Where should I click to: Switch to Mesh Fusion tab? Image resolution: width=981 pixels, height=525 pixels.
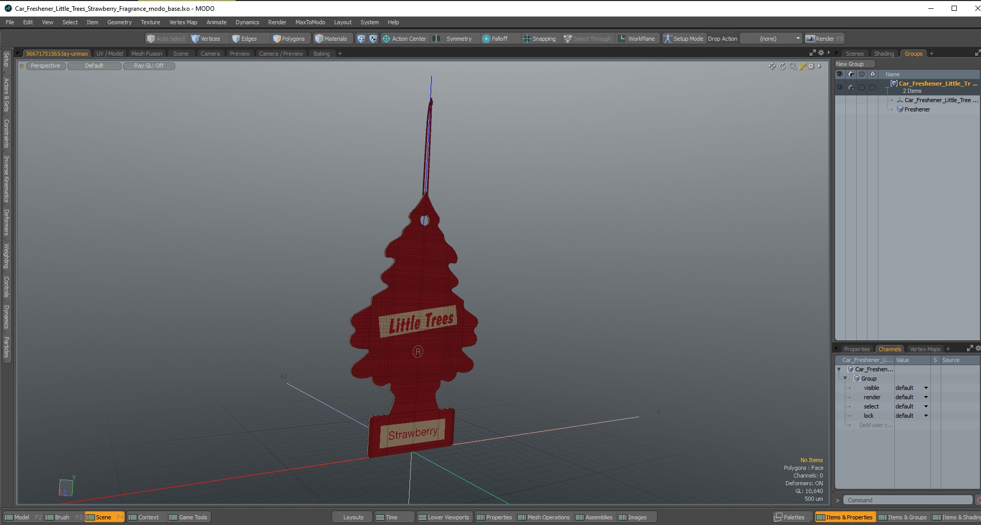pyautogui.click(x=146, y=54)
